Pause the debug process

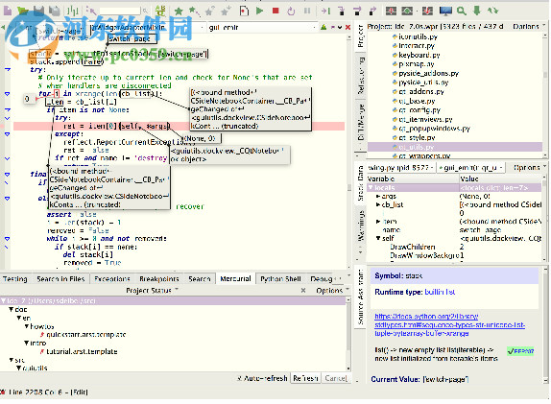(307, 11)
